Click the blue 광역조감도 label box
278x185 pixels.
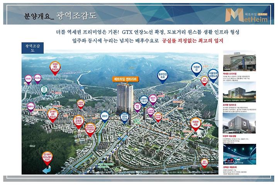[x=32, y=48]
